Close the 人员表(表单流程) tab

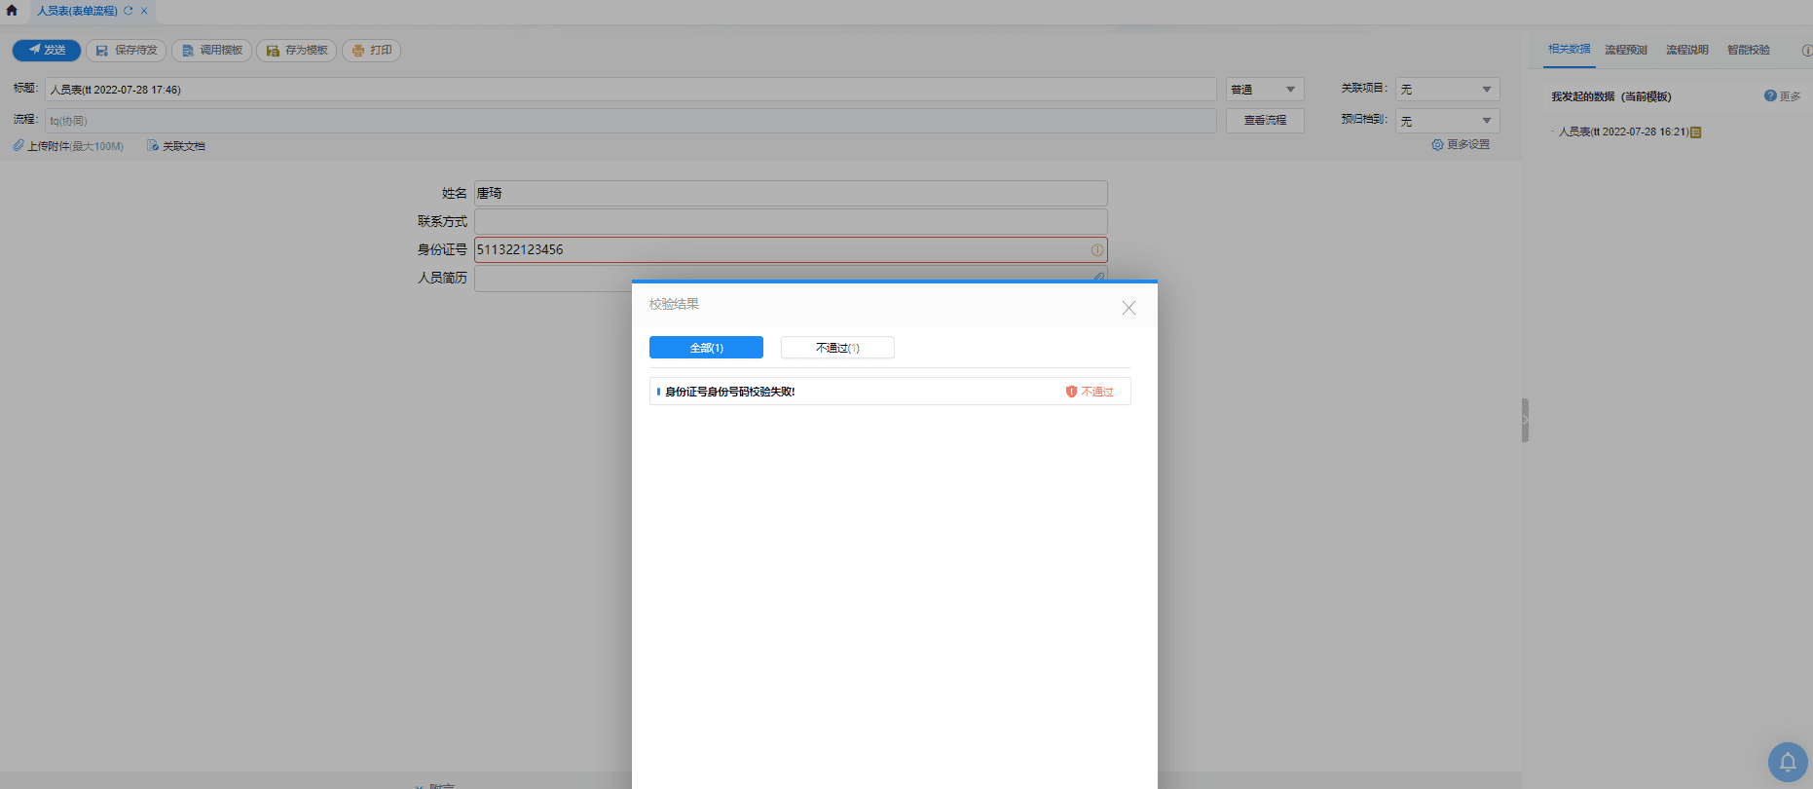pos(144,11)
